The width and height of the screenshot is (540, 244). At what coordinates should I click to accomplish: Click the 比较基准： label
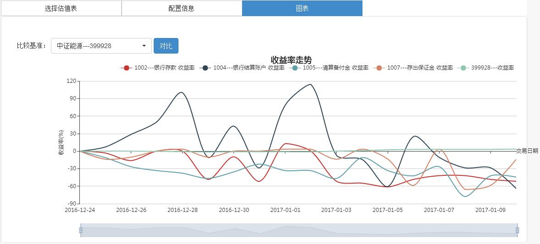[32, 46]
